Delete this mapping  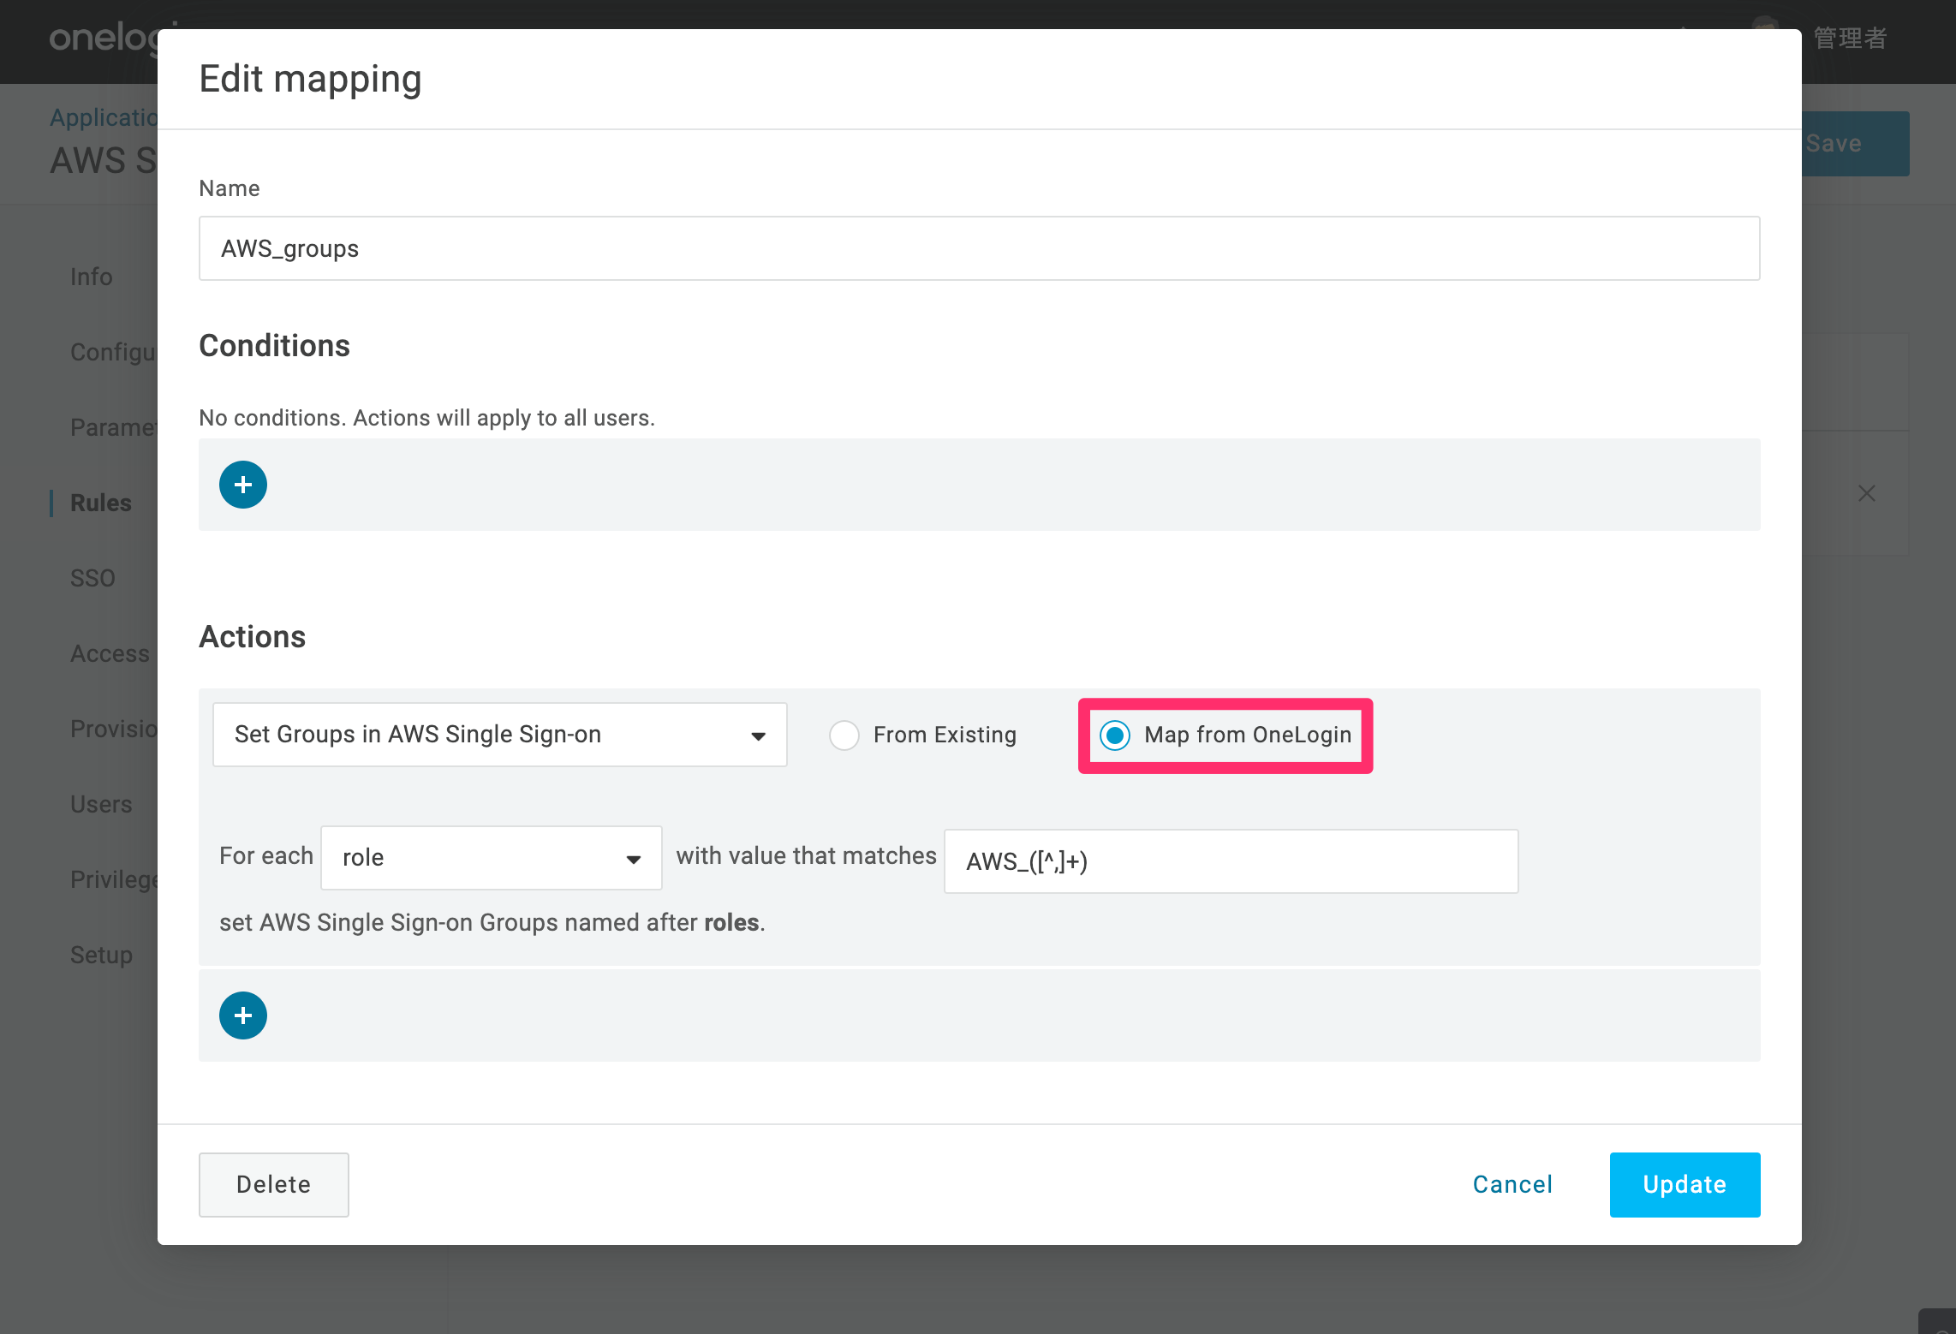tap(274, 1185)
